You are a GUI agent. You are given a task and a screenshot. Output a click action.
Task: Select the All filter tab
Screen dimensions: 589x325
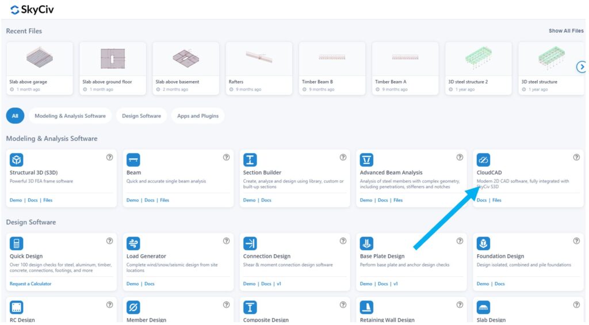(x=15, y=116)
